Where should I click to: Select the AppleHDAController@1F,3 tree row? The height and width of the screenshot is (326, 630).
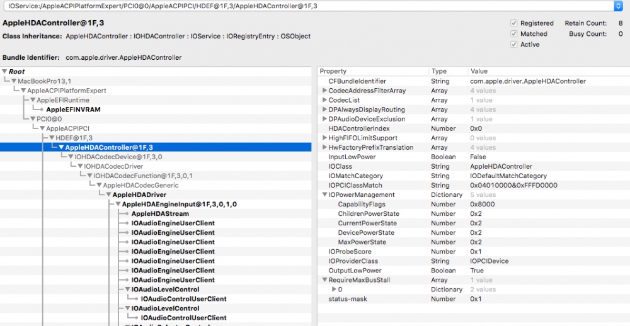coord(156,147)
